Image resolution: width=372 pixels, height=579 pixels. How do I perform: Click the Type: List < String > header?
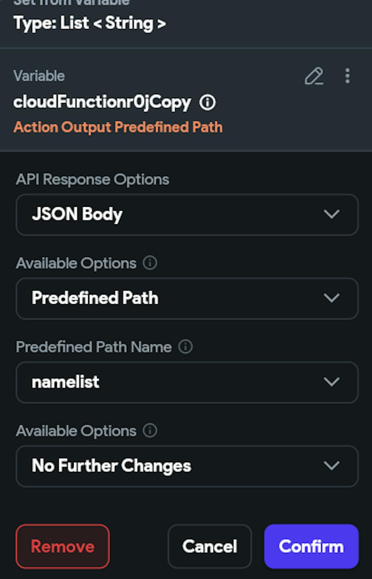click(x=90, y=23)
